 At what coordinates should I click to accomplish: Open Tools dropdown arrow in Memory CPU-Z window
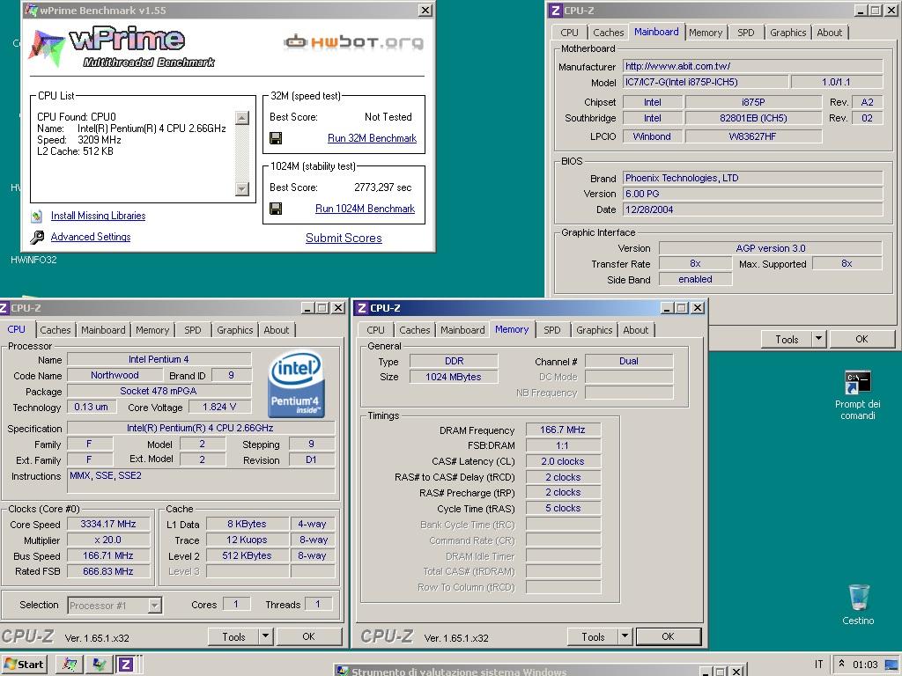[625, 636]
